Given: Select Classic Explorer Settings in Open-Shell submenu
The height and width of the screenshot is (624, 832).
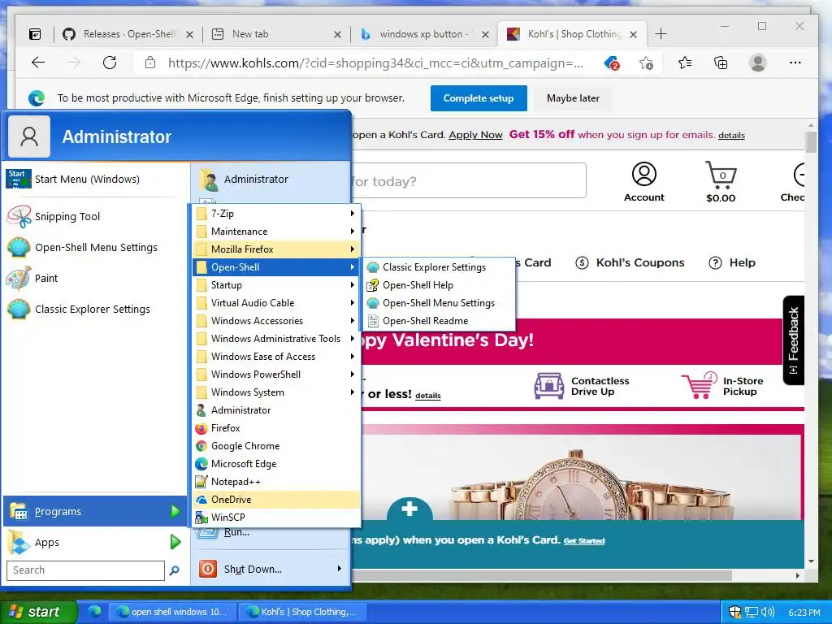Looking at the screenshot, I should tap(438, 266).
